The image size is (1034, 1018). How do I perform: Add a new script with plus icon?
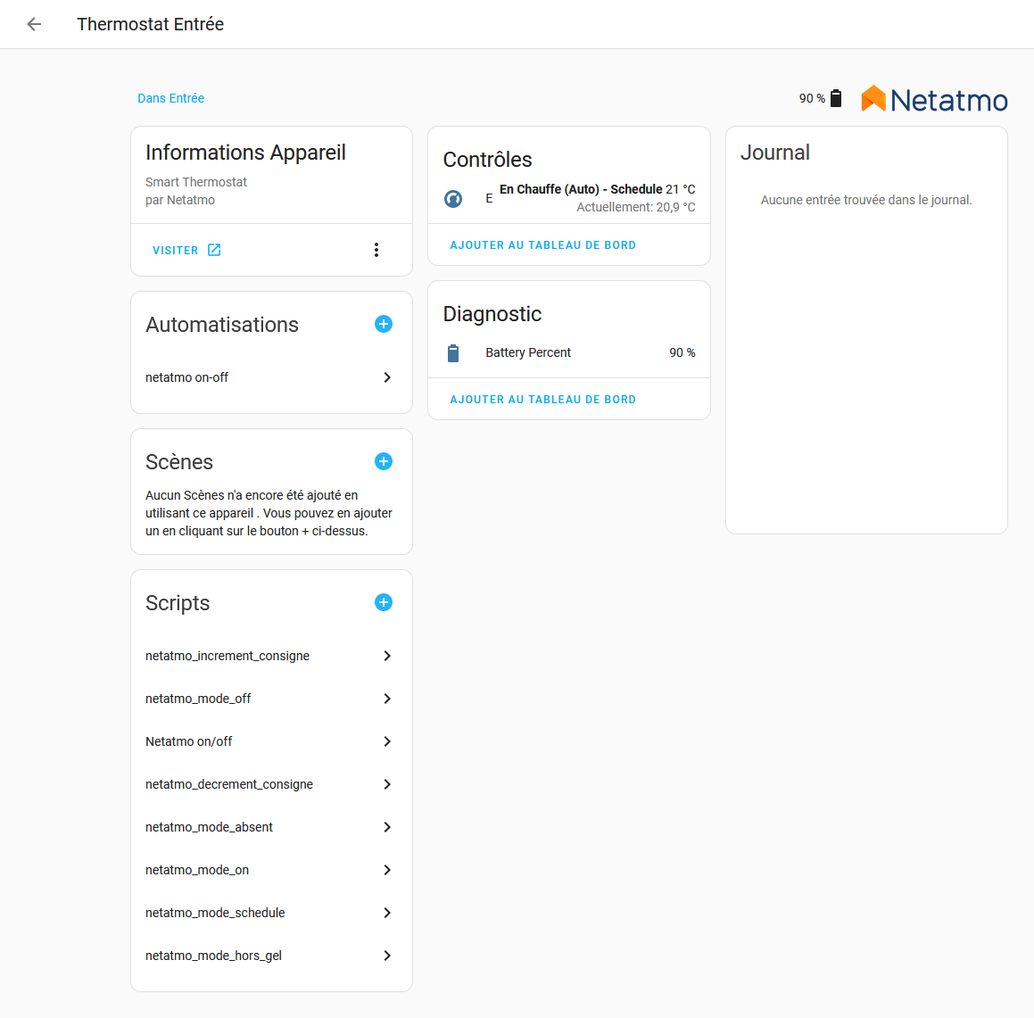click(x=383, y=602)
